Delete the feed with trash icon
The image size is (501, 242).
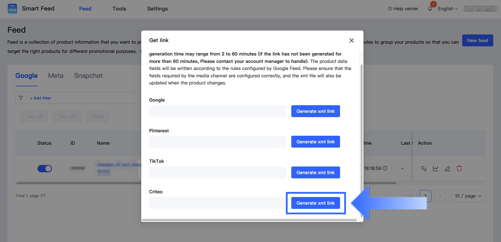click(x=459, y=168)
